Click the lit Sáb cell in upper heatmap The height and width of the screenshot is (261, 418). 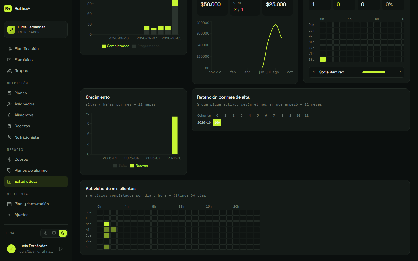323,59
